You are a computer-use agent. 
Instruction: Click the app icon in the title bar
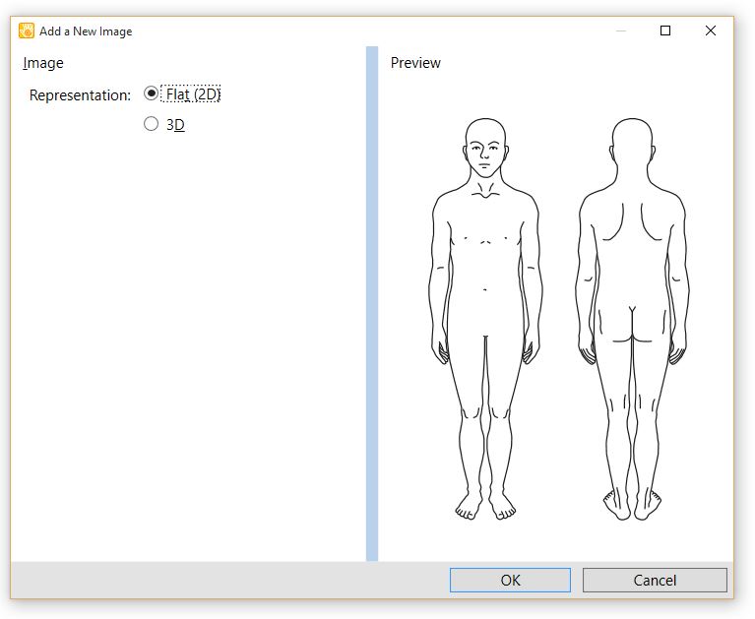[27, 31]
